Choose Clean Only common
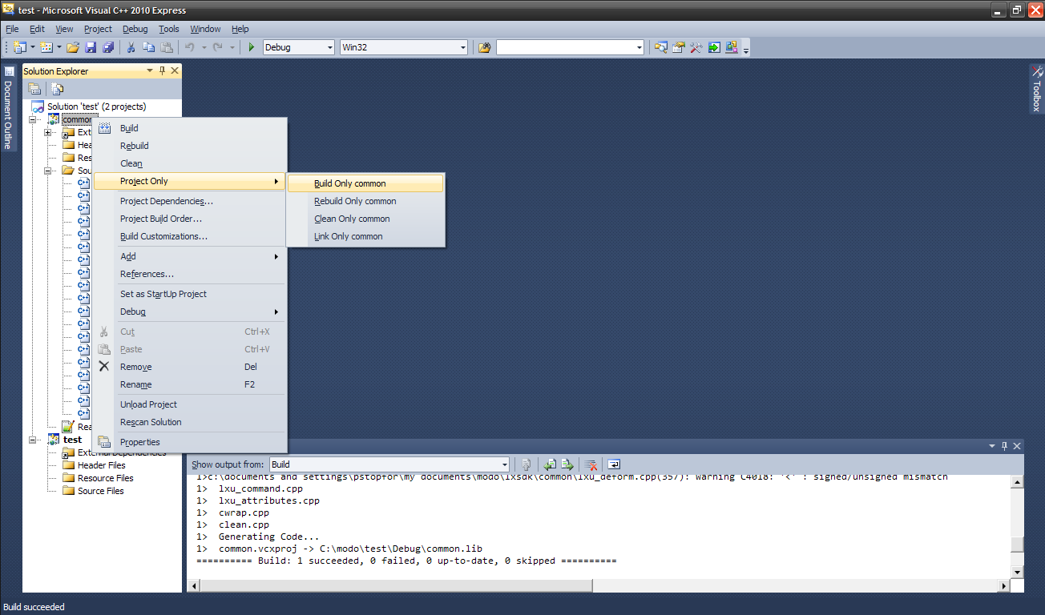Image resolution: width=1045 pixels, height=615 pixels. pos(365,219)
